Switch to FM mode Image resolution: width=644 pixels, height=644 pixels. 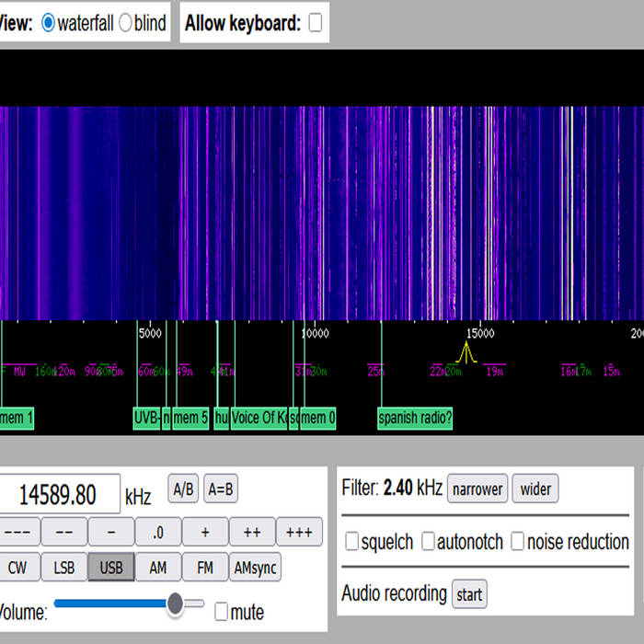click(x=205, y=568)
